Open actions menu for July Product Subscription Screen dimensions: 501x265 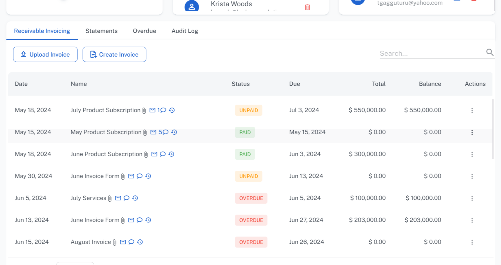click(472, 110)
